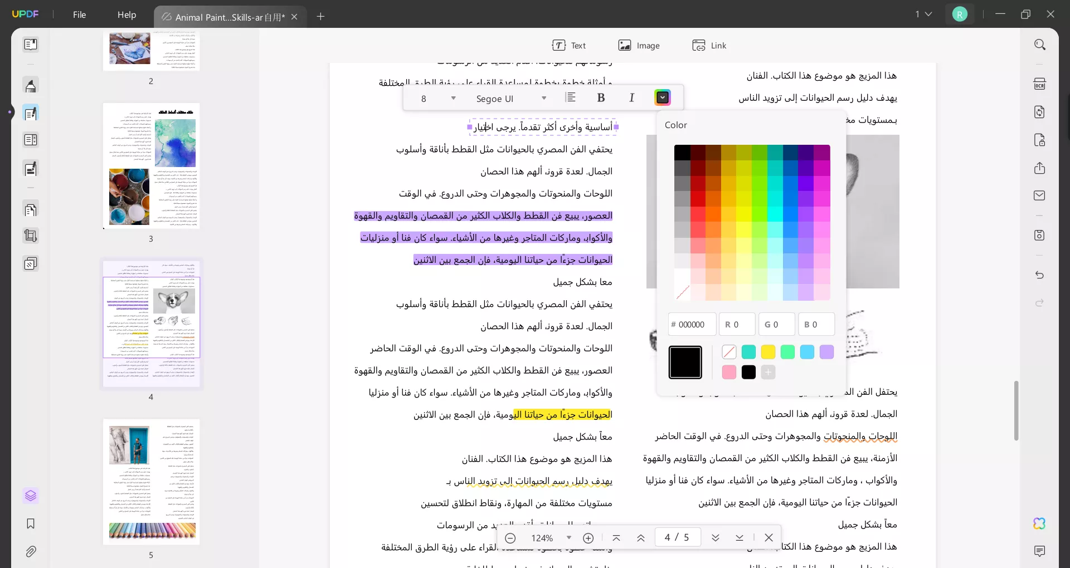Screen dimensions: 1070x568
Task: Open the font size dropdown
Action: pos(453,98)
